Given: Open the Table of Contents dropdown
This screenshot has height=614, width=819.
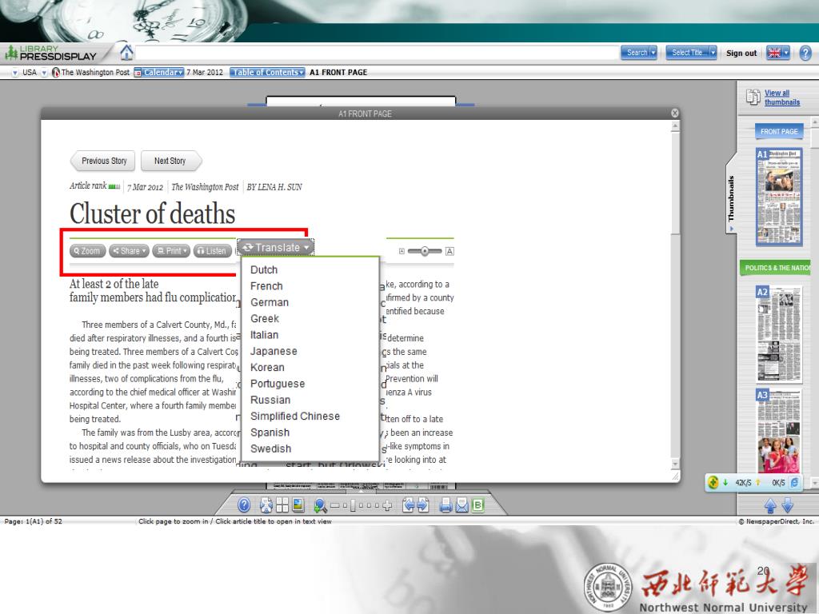Looking at the screenshot, I should click(x=267, y=73).
